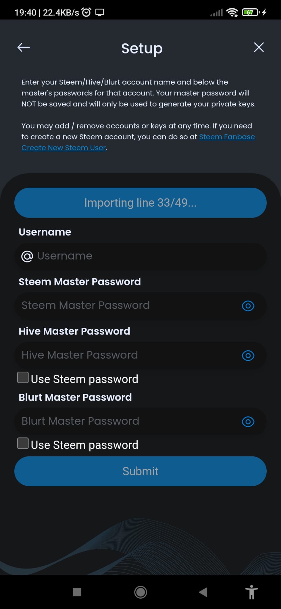Tap the back arrow in Setup header
The width and height of the screenshot is (281, 609).
click(23, 47)
